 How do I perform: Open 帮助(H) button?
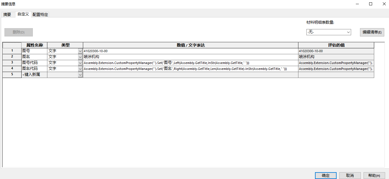pos(374,175)
